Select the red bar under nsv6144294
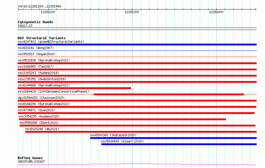Image resolution: width=265 pixels, height=168 pixels. [137, 107]
